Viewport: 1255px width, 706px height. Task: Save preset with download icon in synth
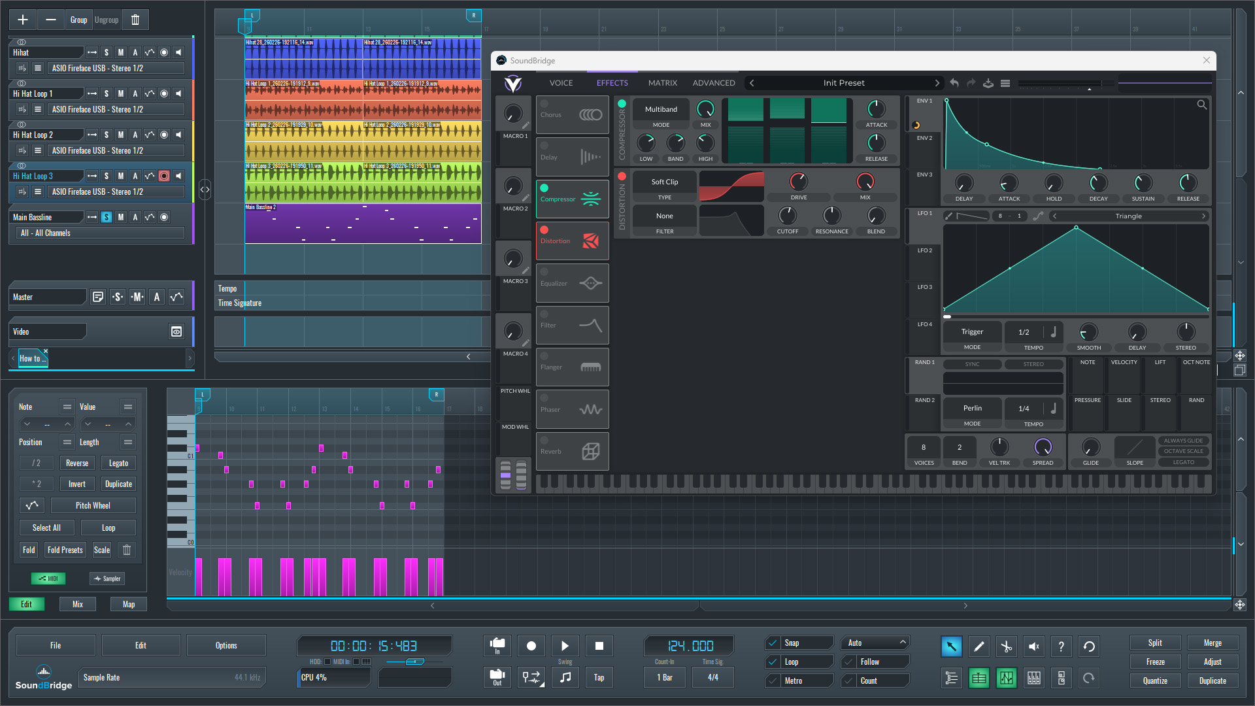[988, 83]
